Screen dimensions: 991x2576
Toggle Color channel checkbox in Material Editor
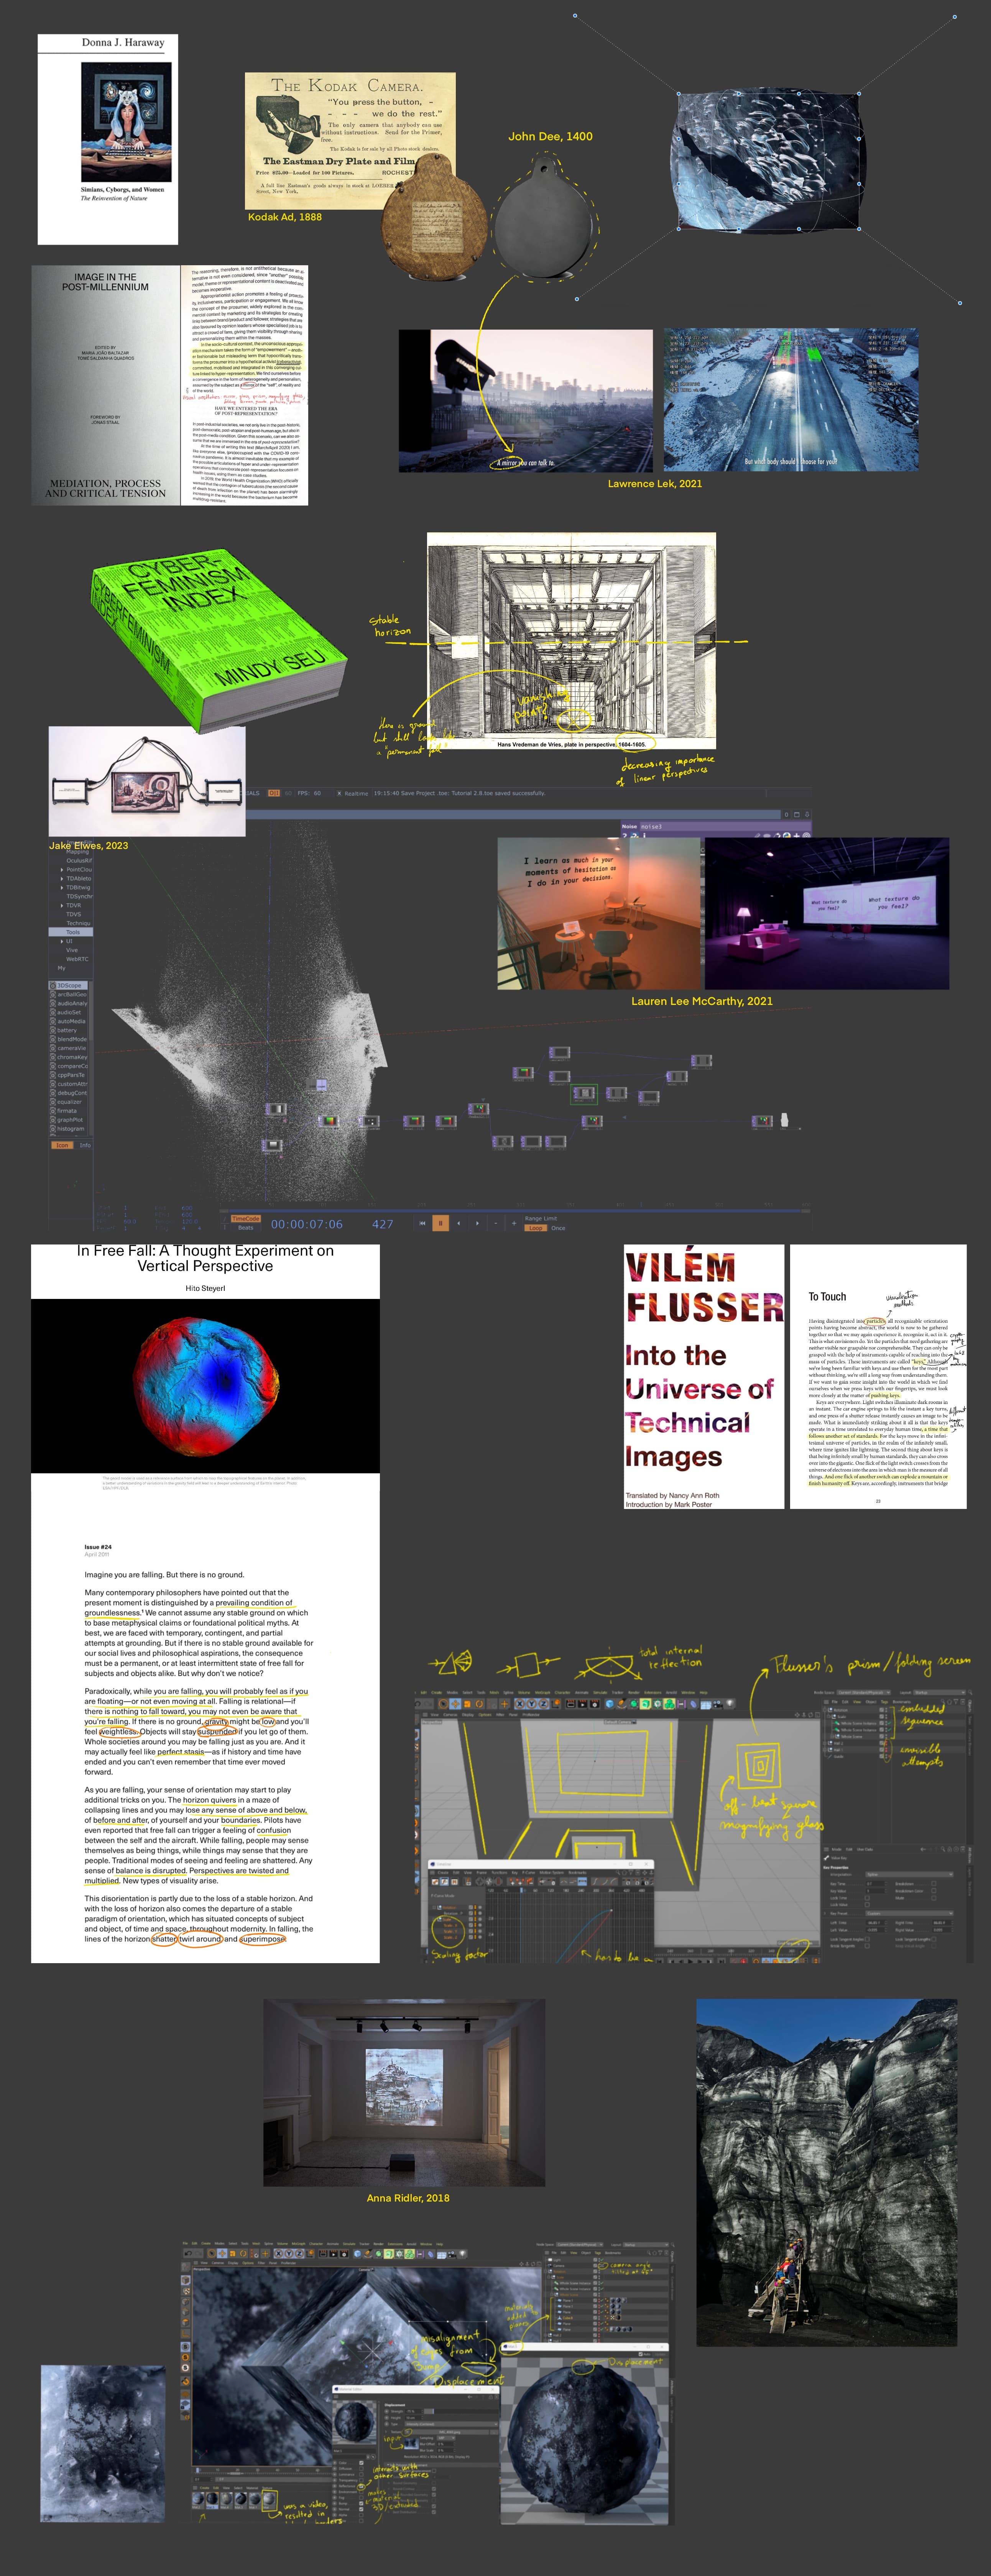pos(361,2463)
